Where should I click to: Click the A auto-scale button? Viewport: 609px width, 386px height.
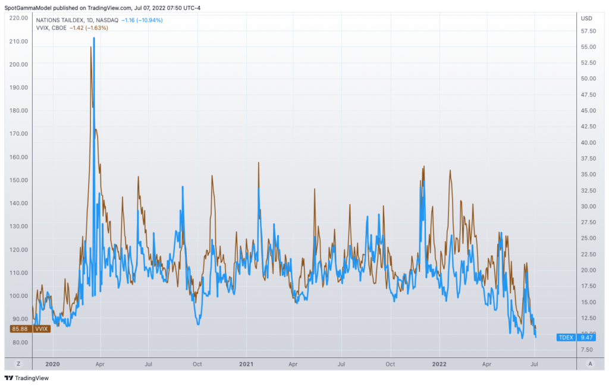point(591,364)
